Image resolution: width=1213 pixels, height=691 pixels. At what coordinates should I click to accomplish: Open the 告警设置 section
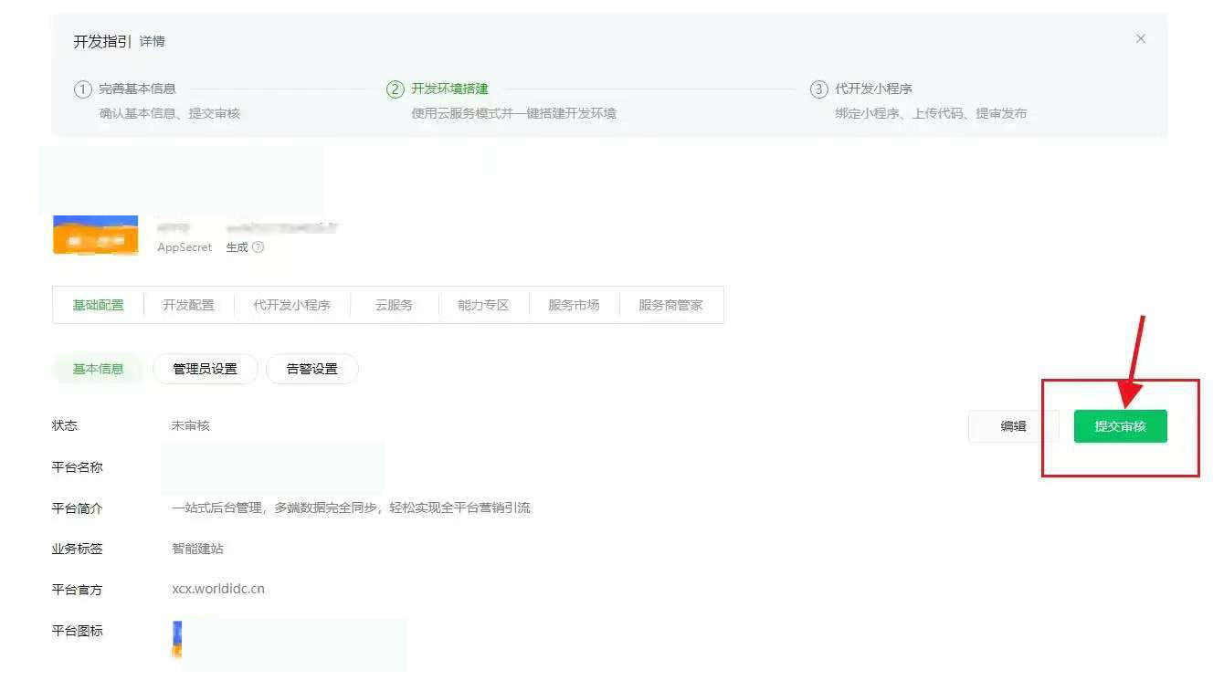point(311,369)
